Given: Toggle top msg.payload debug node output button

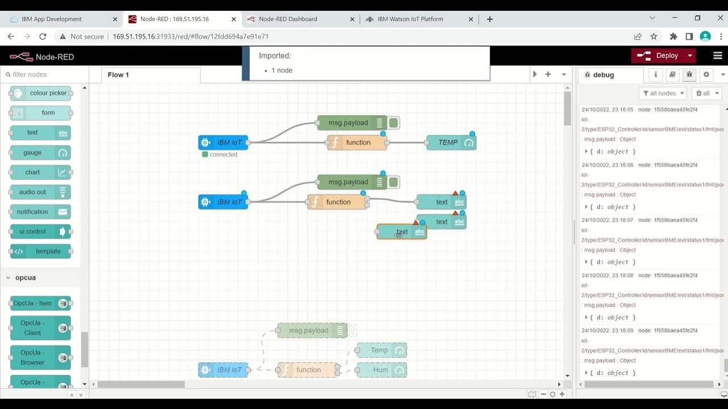Looking at the screenshot, I should click(x=394, y=123).
